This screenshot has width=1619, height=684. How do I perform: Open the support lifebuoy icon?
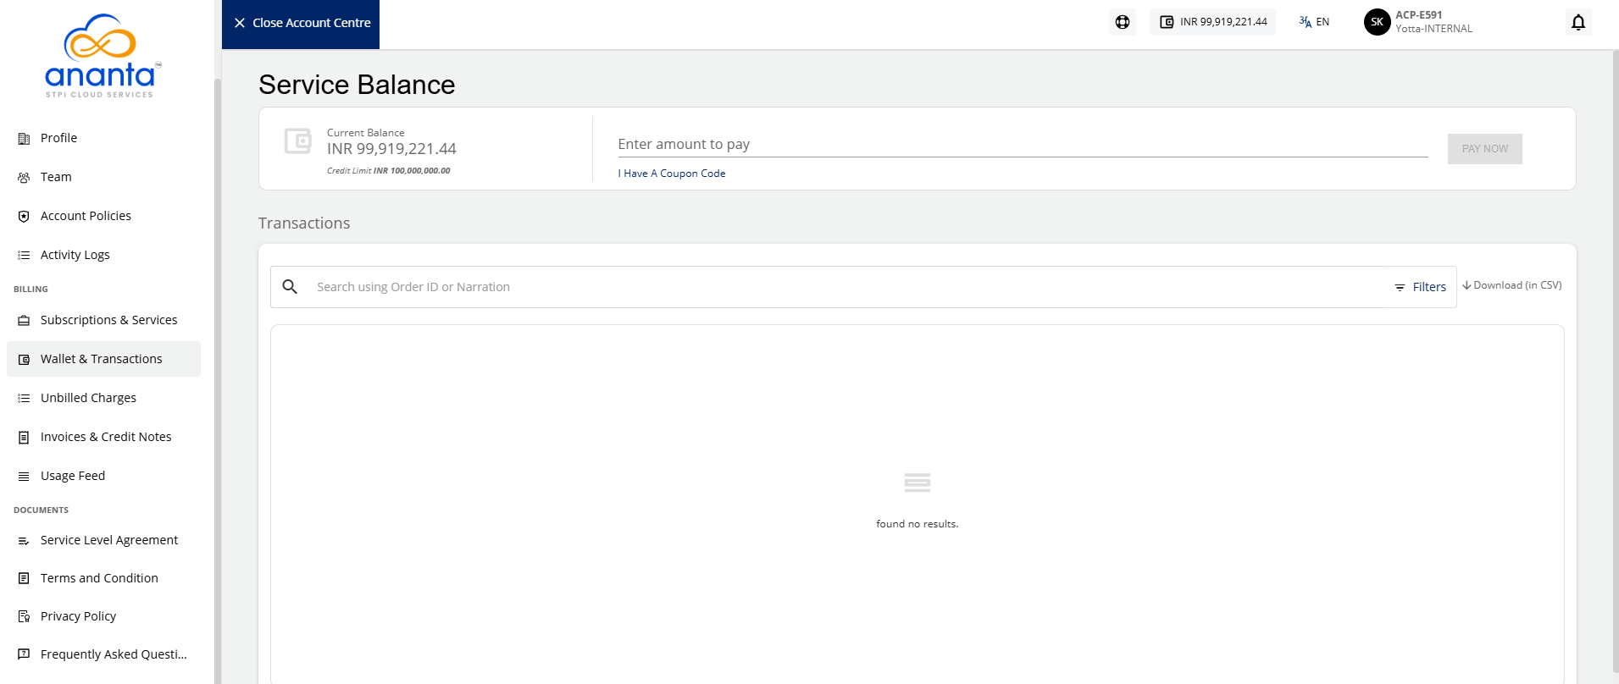click(1123, 22)
